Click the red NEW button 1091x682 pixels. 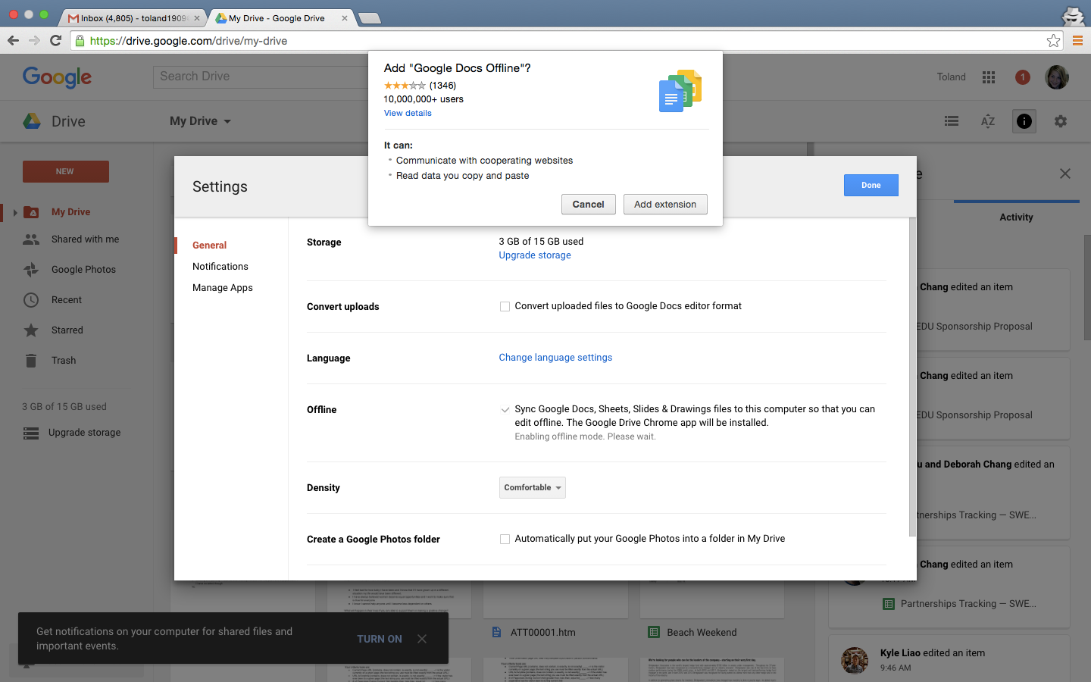(x=66, y=172)
